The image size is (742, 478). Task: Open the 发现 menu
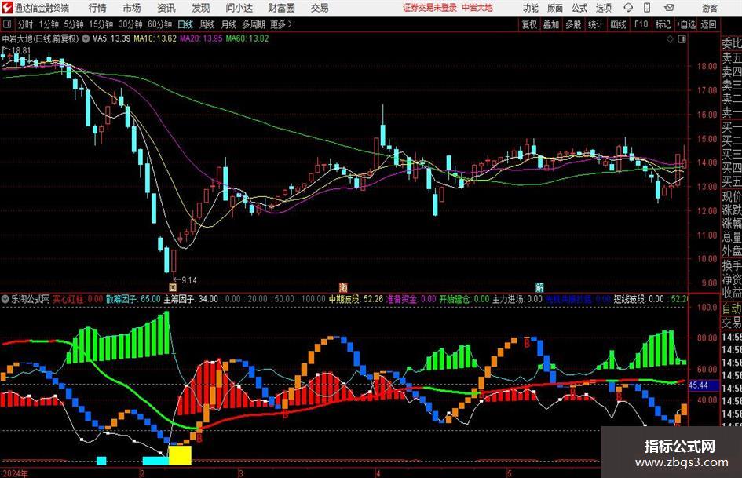[x=201, y=8]
